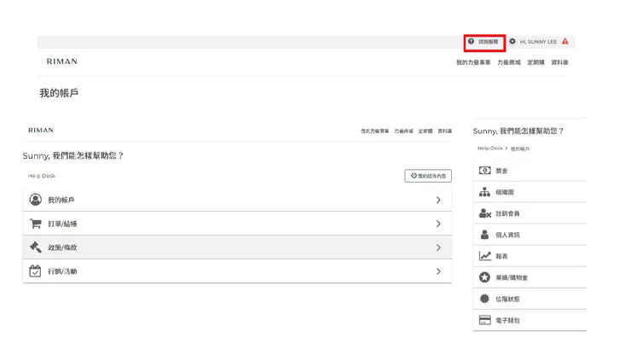Click the 報表 row label
This screenshot has width=631, height=355.
pyautogui.click(x=501, y=256)
